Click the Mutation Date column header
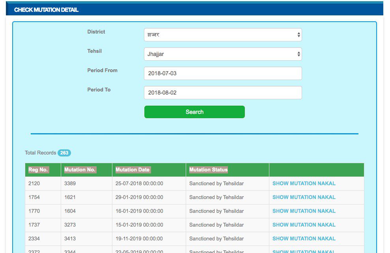 click(x=132, y=169)
